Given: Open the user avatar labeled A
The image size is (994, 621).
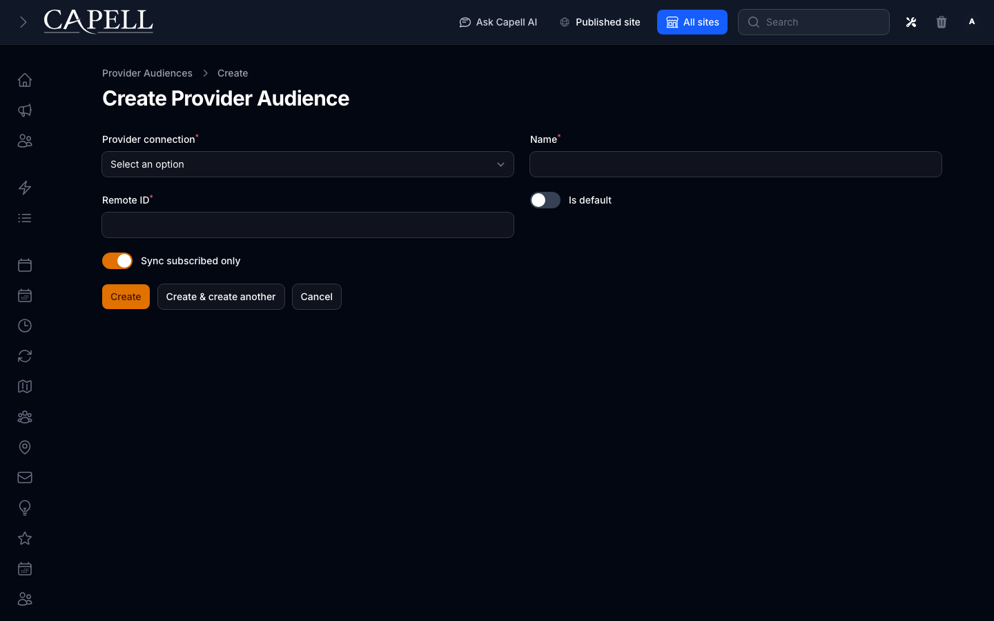Looking at the screenshot, I should pyautogui.click(x=972, y=22).
